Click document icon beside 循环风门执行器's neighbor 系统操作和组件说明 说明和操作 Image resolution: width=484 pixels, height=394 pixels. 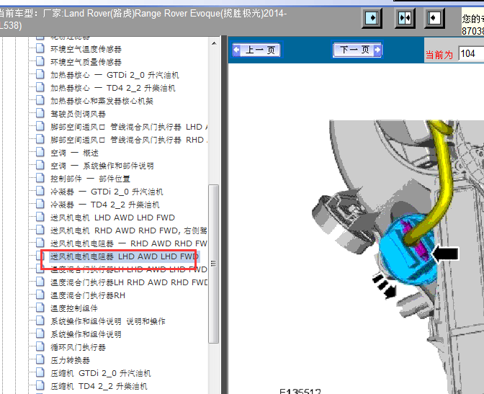coord(40,321)
